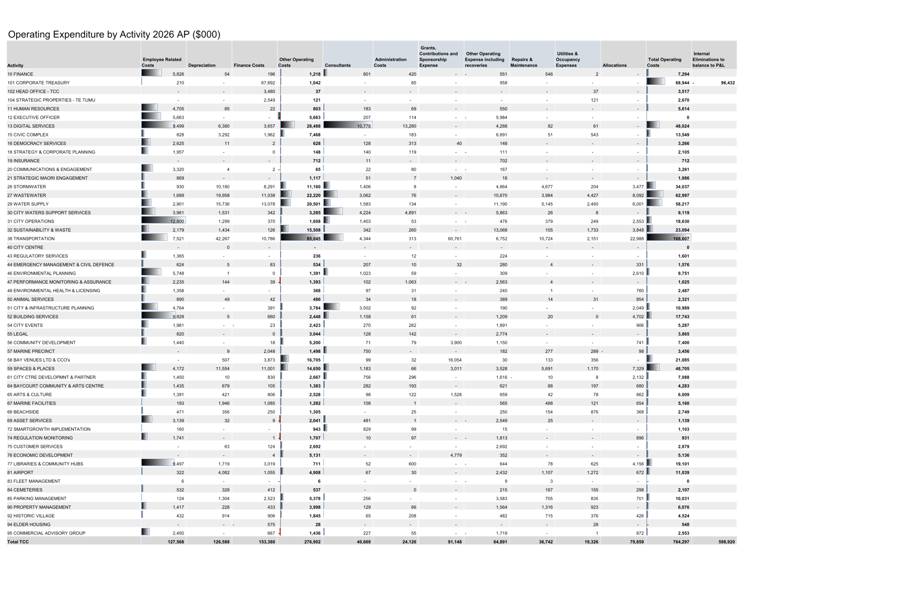This screenshot has height=589, width=910.
Task: Click the '52 BUILDING SERVICES' row label
Action: point(33,317)
